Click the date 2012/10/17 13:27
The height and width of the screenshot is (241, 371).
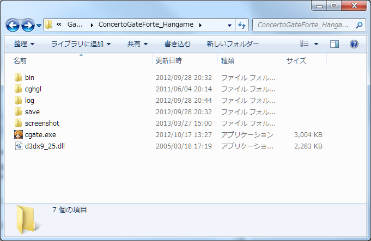click(184, 135)
